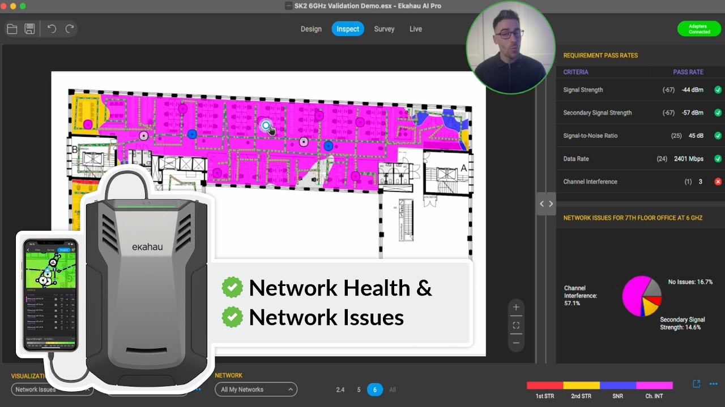Click the red X beside Channel Interference
The height and width of the screenshot is (407, 725).
pos(718,181)
